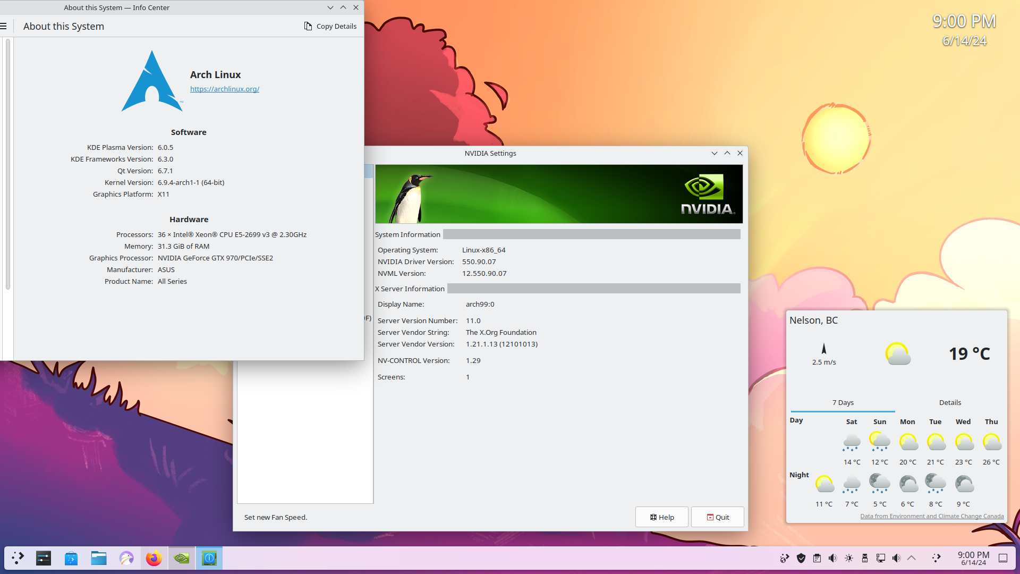Click Saturday's daytime forecast icon
Image resolution: width=1020 pixels, height=574 pixels.
852,442
